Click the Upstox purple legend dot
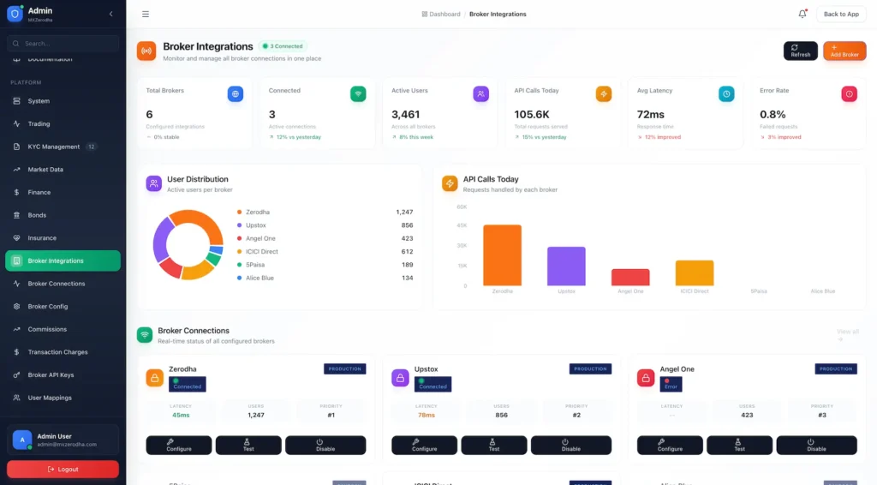Screen dimensions: 877x485 tap(240, 225)
